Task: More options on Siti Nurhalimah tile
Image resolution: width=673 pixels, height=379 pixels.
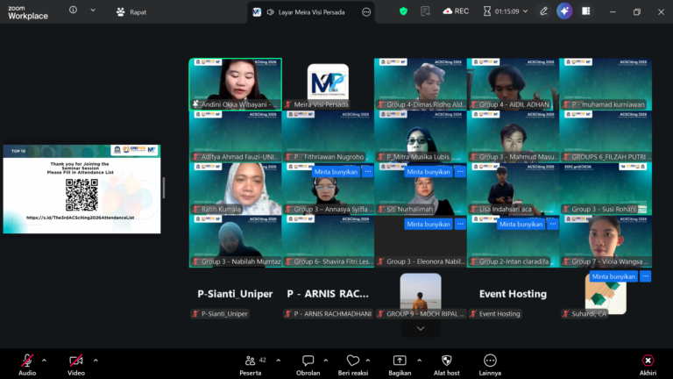Action: pyautogui.click(x=460, y=172)
